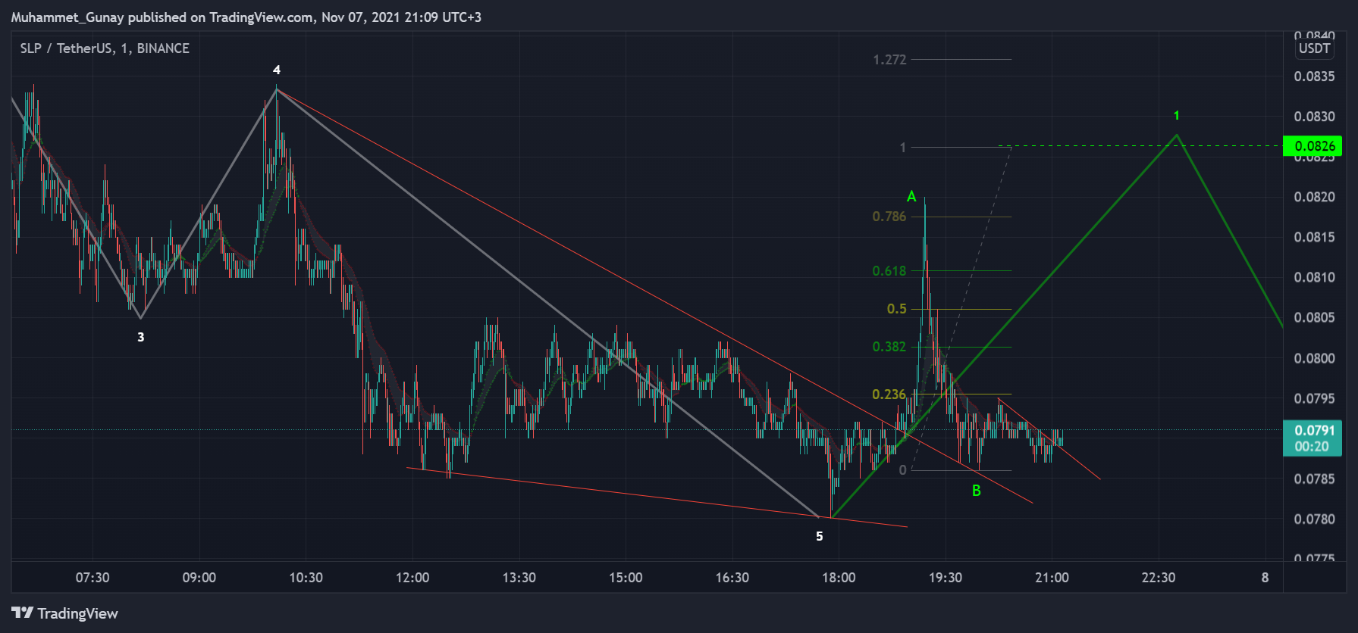Image resolution: width=1358 pixels, height=633 pixels.
Task: Click the day 8 label on time axis
Action: 1265,578
